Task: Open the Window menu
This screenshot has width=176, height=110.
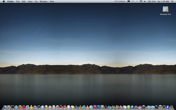Action: (x=43, y=1)
